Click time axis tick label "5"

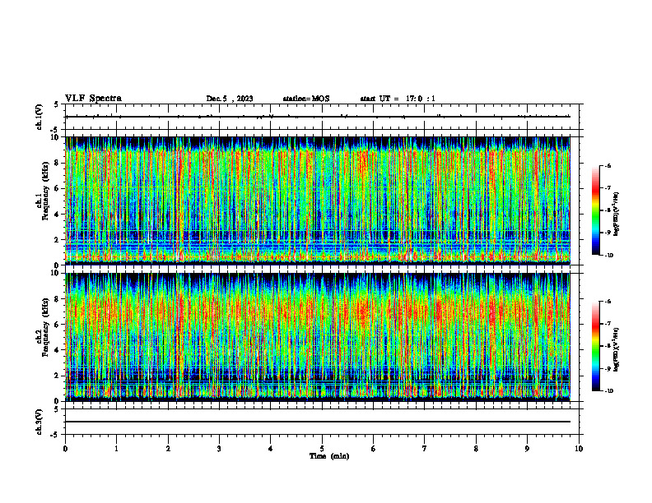coord(322,449)
